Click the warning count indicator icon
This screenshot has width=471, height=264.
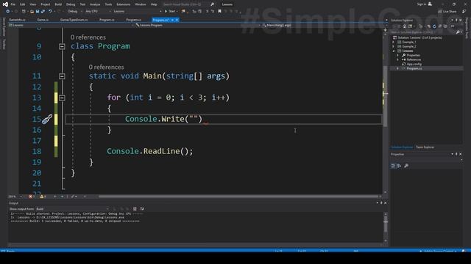43,197
